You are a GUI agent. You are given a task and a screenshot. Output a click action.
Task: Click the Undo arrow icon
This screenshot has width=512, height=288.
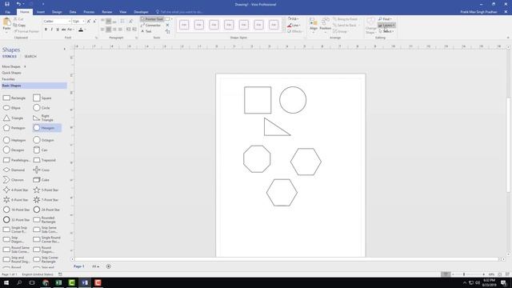click(x=18, y=4)
